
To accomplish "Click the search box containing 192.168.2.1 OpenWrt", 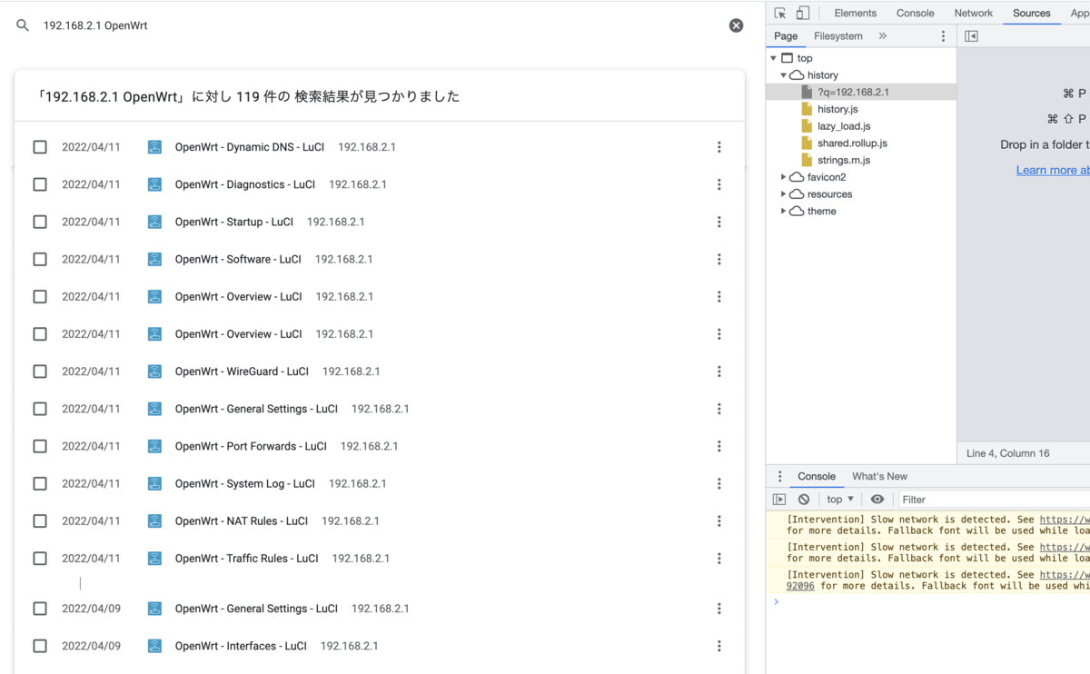I will pos(380,25).
